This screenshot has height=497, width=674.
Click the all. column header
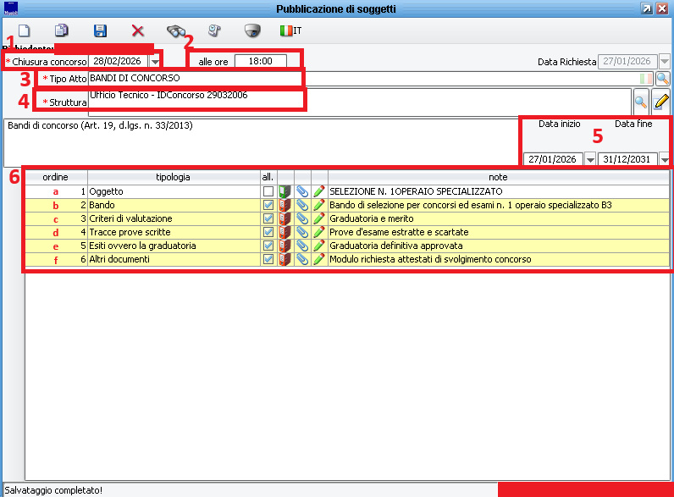(268, 177)
